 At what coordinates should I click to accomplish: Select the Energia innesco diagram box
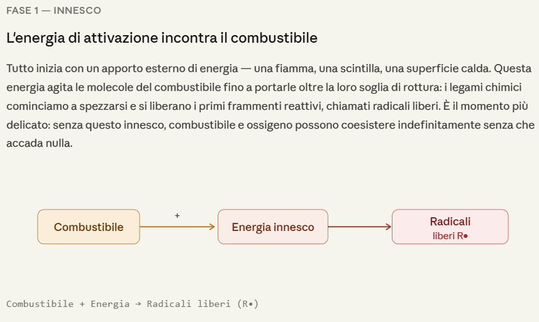(272, 227)
